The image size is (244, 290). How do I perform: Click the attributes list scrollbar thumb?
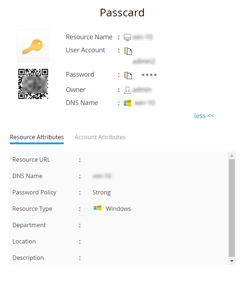click(x=232, y=207)
